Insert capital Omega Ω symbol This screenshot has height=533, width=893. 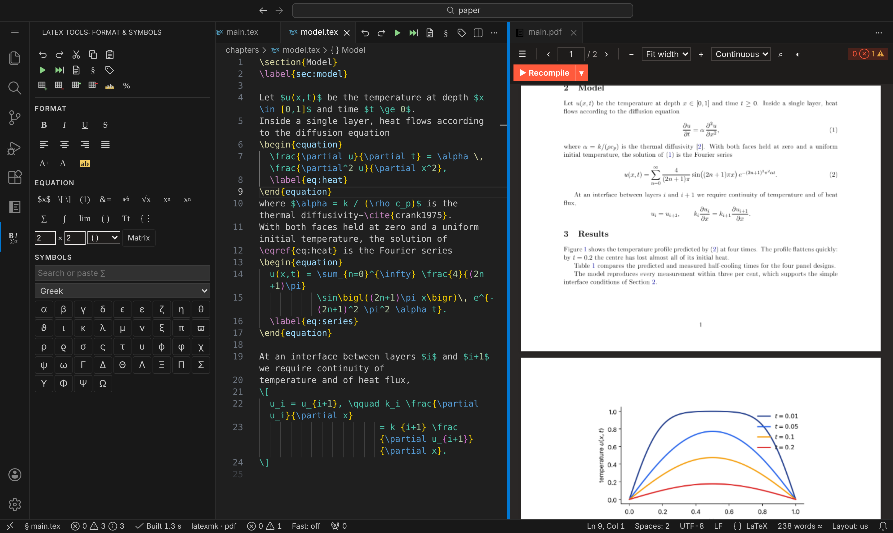click(103, 383)
